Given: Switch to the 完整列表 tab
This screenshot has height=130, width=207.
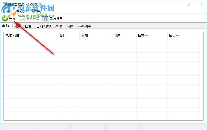Looking at the screenshot, I should point(84,26).
